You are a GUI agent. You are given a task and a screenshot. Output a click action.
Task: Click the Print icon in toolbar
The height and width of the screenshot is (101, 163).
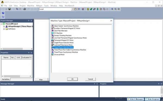tap(24, 9)
